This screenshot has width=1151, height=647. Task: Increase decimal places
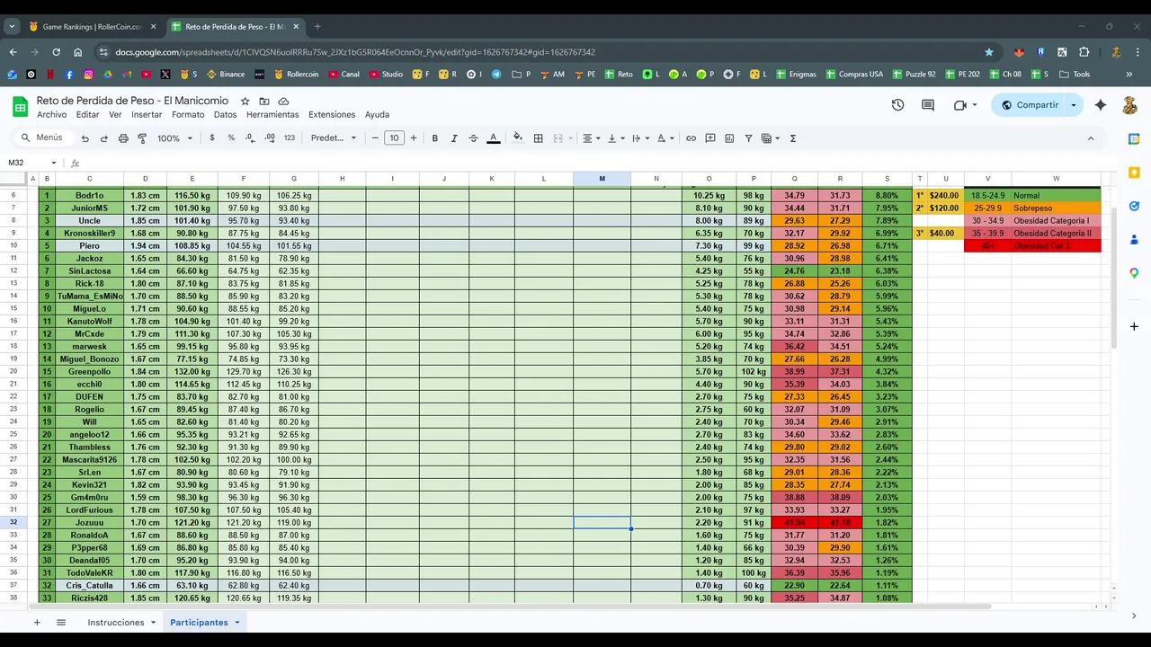point(269,138)
